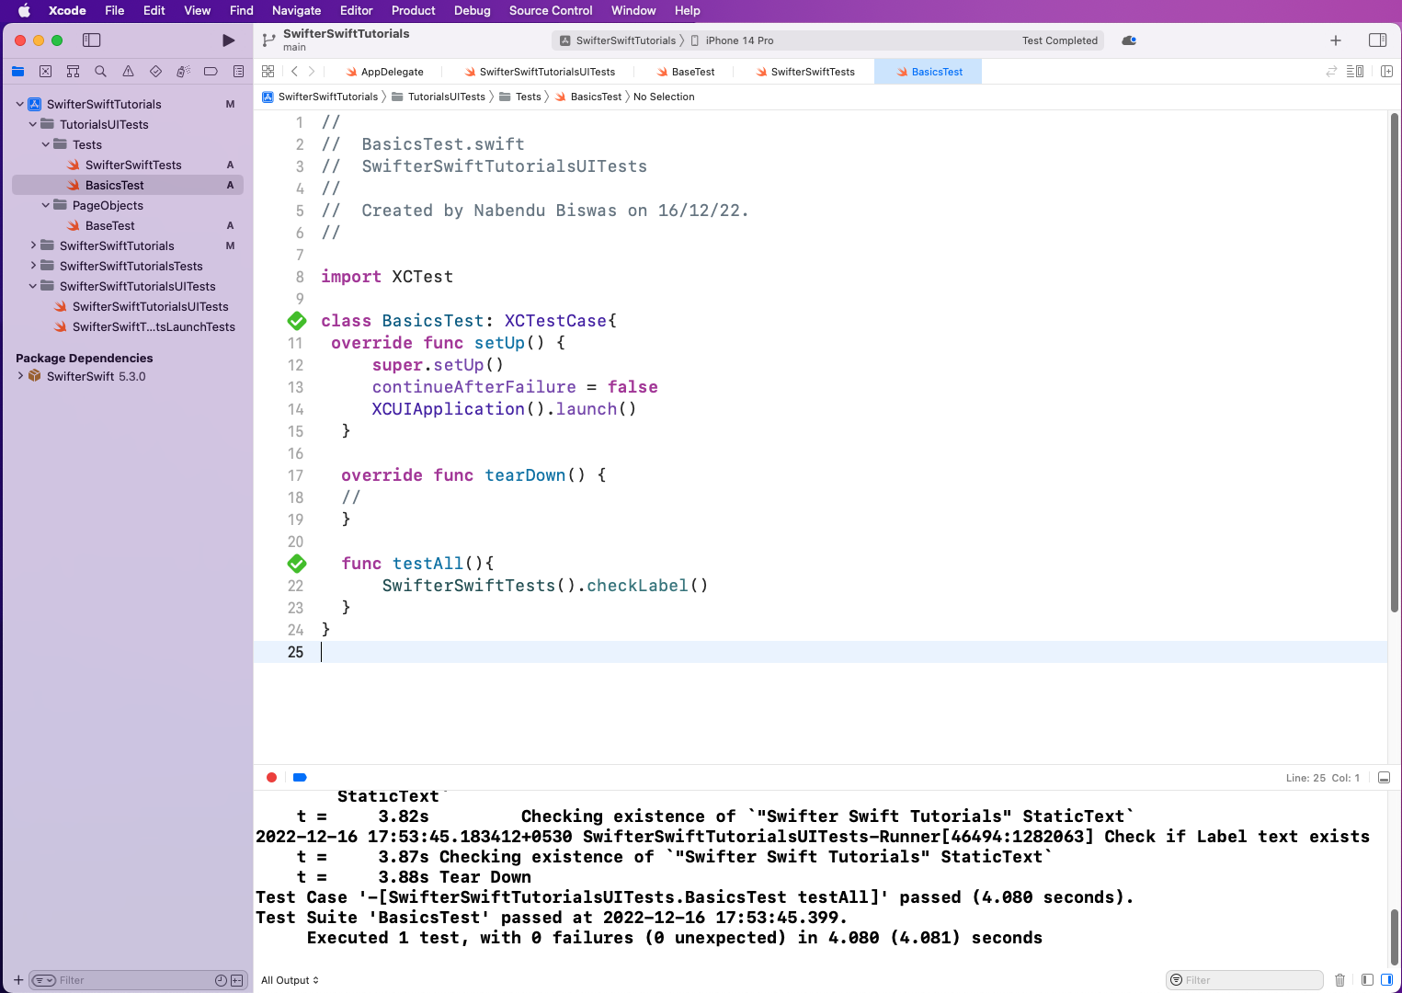Open the Test navigator diamond checkmark icon
Image resolution: width=1402 pixels, height=993 pixels.
pyautogui.click(x=155, y=72)
